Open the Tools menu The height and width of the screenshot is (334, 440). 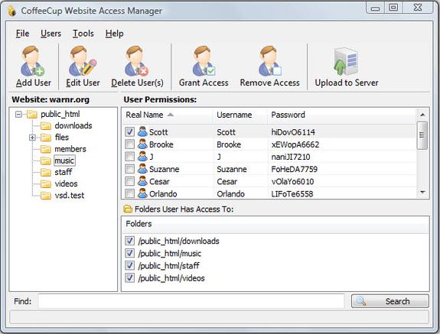[83, 34]
